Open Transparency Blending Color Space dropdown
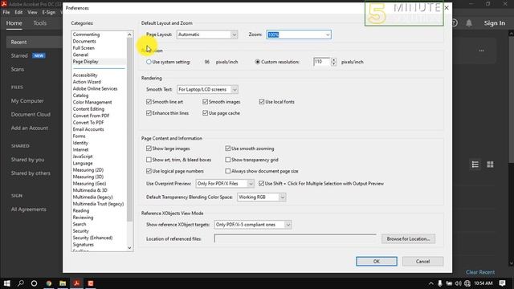This screenshot has height=289, width=514. (x=261, y=197)
